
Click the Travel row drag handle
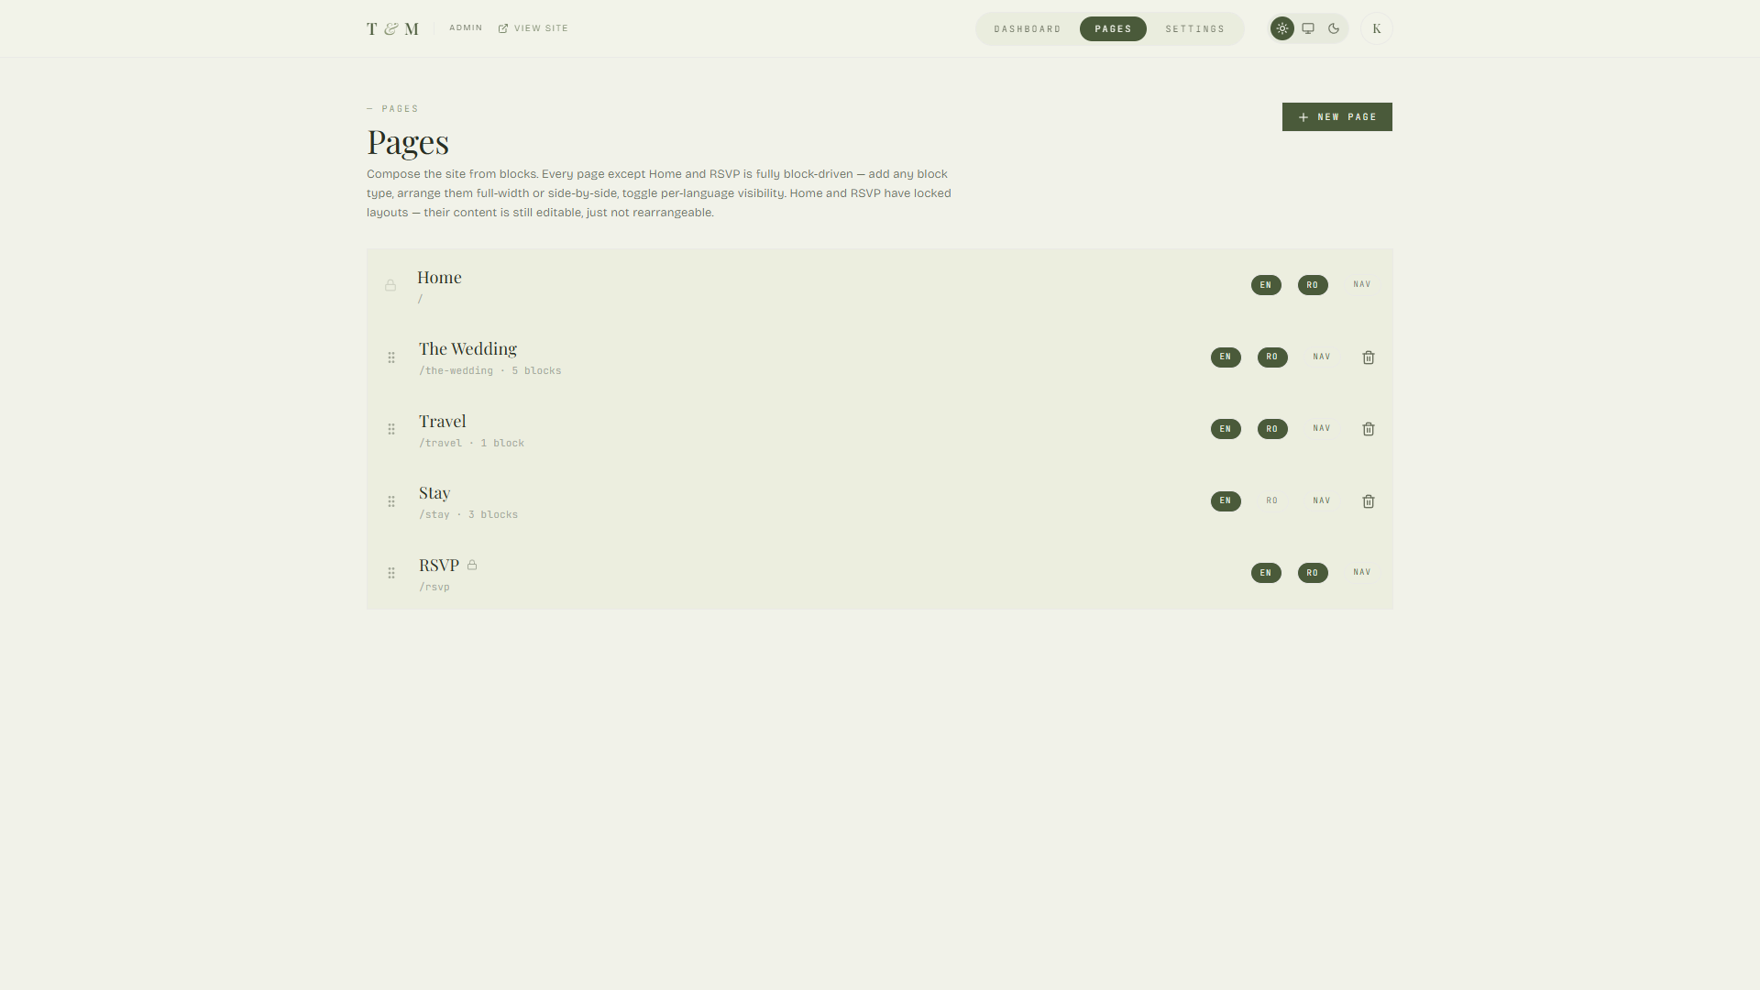pyautogui.click(x=391, y=429)
